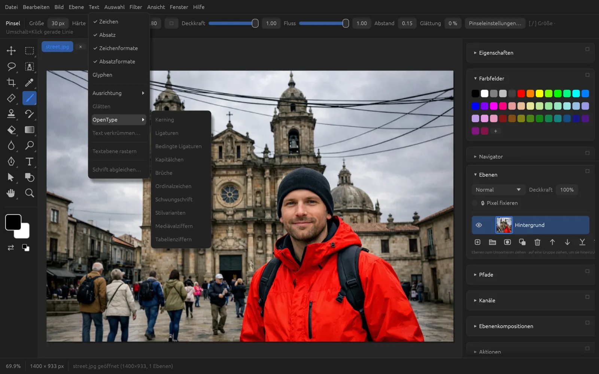Select the rectangular marquee tool
The height and width of the screenshot is (374, 599).
tap(29, 50)
